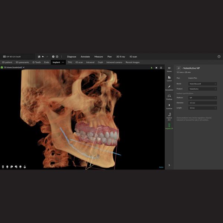Click the help icon at top right

click(x=219, y=56)
